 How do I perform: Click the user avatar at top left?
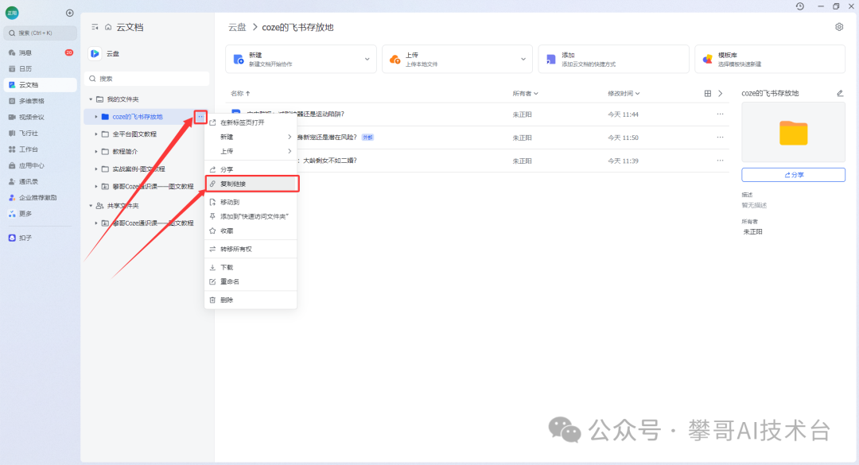12,13
